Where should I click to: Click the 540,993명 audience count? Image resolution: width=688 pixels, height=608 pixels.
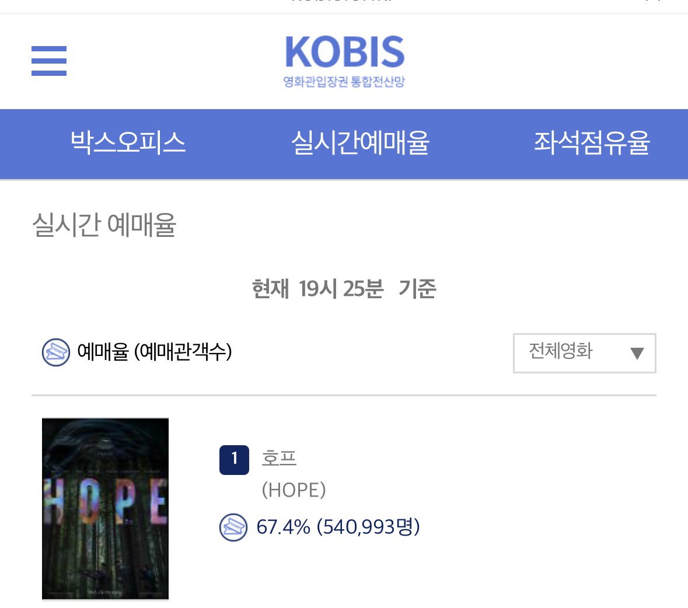[368, 527]
